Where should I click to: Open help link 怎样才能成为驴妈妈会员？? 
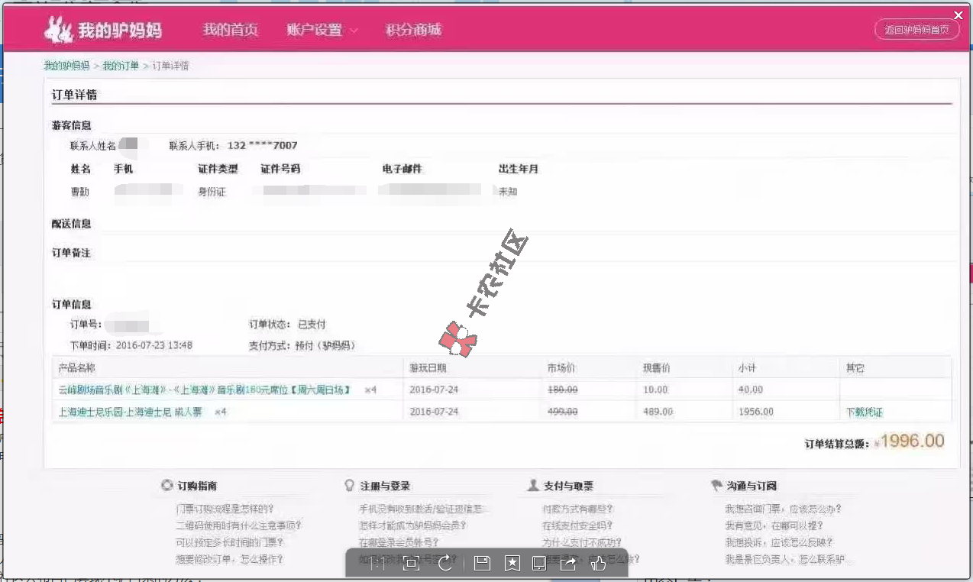[412, 525]
